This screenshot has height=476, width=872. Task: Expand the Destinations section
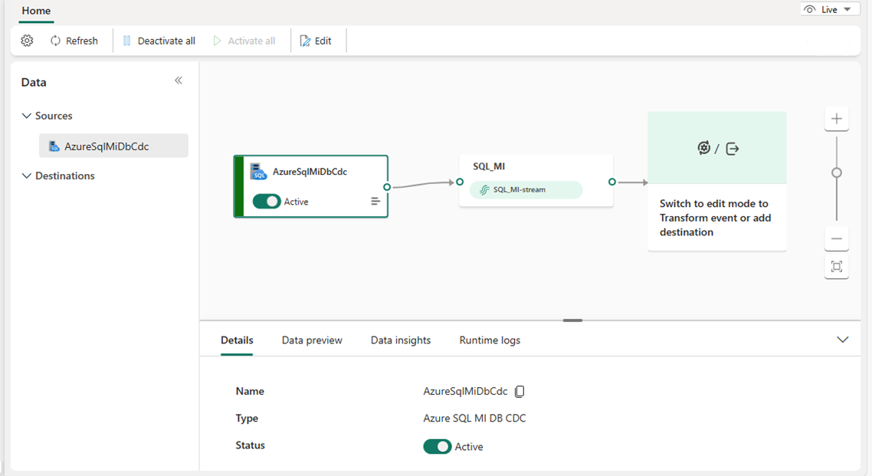(x=25, y=176)
